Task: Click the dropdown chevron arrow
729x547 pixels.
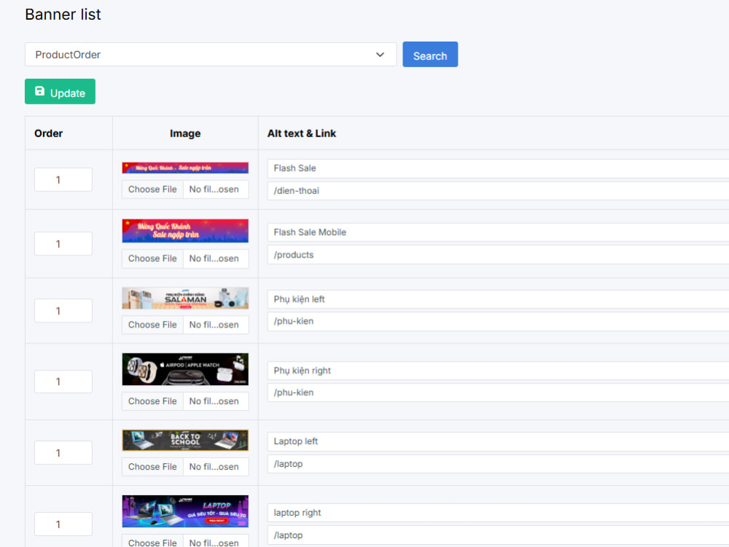Action: point(381,55)
